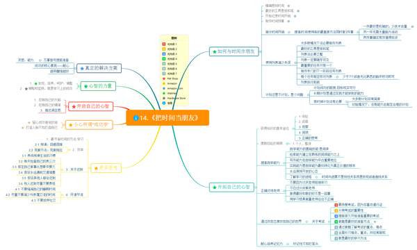Click the green priority 4 marker in legend
The image size is (417, 250).
click(164, 59)
